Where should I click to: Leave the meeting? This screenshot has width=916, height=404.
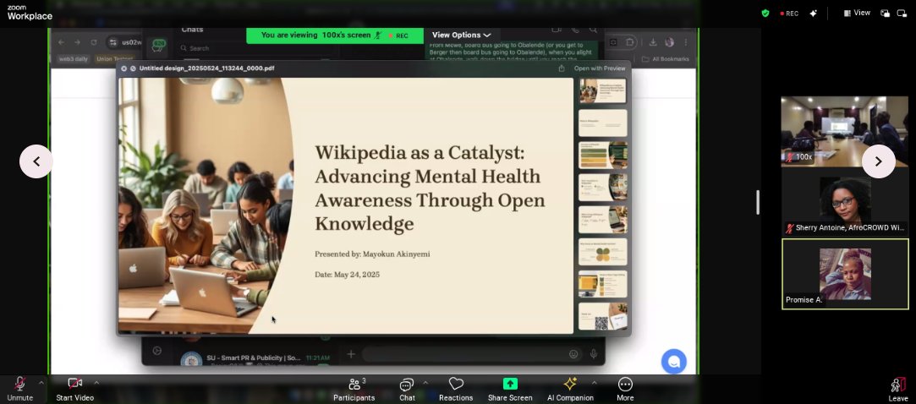pos(898,389)
